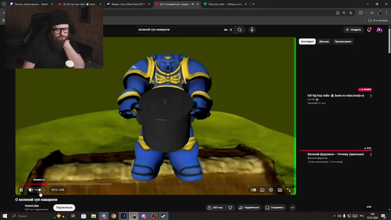
Task: Open the lofi hip hop radio suggested video
Action: click(x=336, y=96)
